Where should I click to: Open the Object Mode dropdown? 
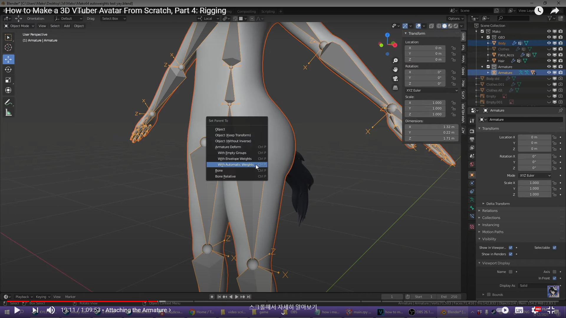pyautogui.click(x=19, y=26)
